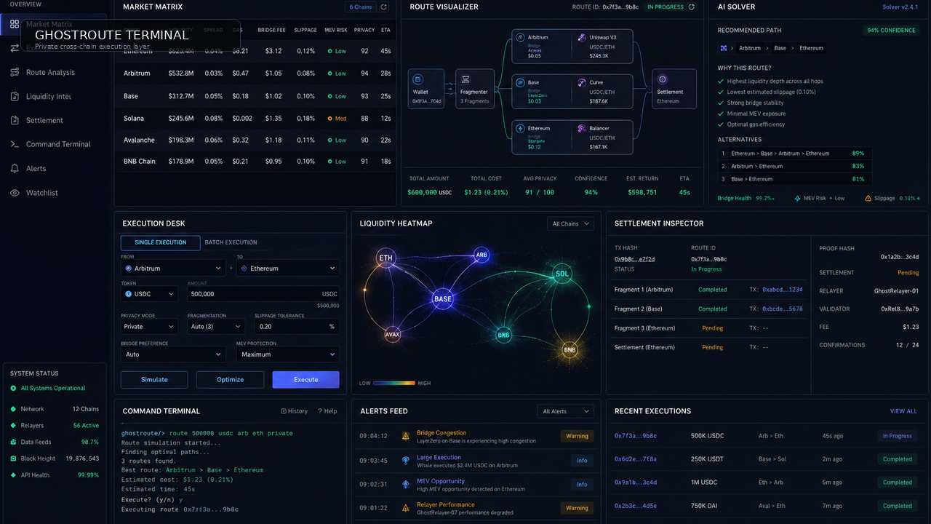Switch to the Single Execution tab

pos(161,242)
